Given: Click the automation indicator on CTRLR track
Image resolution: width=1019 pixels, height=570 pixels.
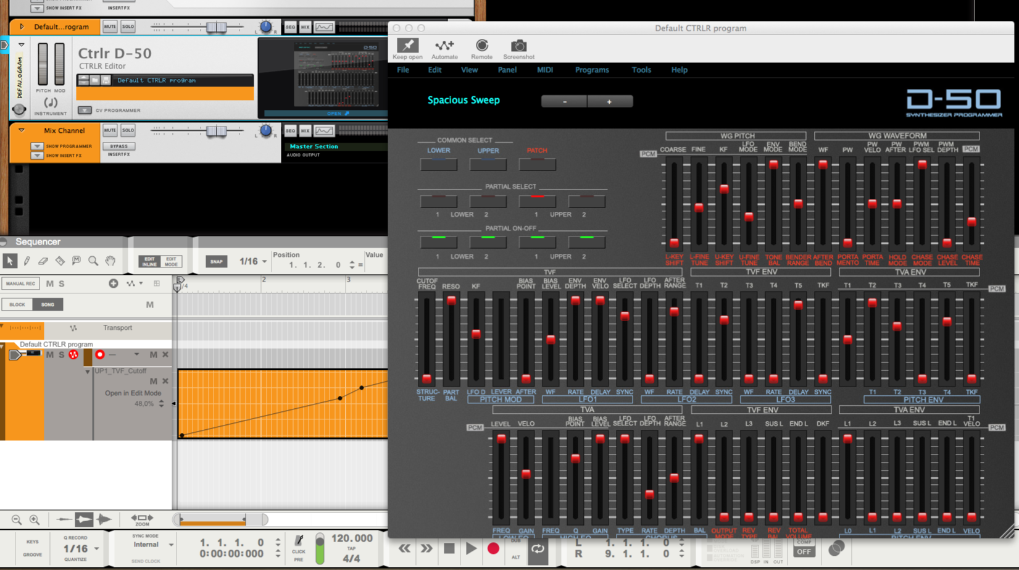Looking at the screenshot, I should [73, 354].
